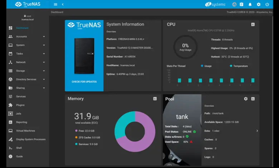The image size is (279, 168).
Task: Show next Pool details with right chevron
Action: pos(257,131)
